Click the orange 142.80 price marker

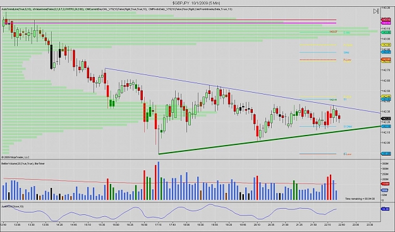(x=386, y=59)
